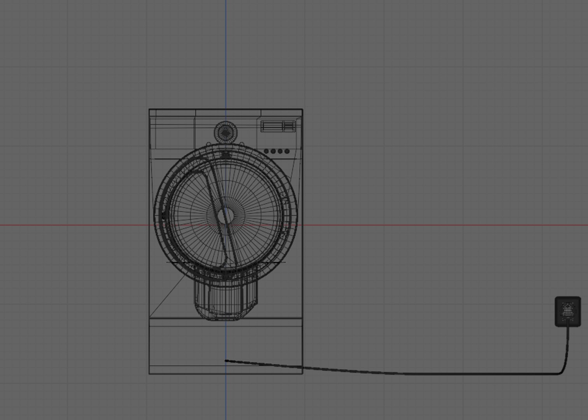The height and width of the screenshot is (420, 588).
Task: Click the detergent drawer panel
Action: pos(175,133)
